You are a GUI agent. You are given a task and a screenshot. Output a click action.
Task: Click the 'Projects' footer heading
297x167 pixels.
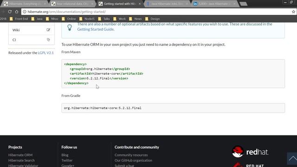click(15, 147)
